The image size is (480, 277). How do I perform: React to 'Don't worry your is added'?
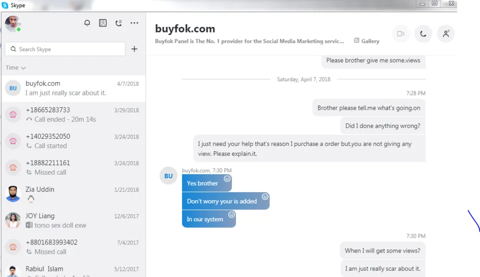click(x=265, y=197)
